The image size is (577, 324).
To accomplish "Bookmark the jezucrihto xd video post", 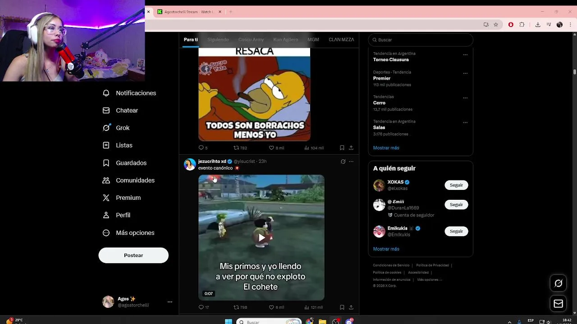I will click(342, 307).
